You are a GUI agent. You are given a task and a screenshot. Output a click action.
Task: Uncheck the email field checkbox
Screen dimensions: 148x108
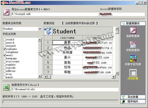[x=4, y=55]
